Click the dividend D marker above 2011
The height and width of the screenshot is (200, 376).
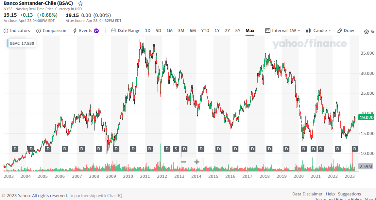point(150,149)
